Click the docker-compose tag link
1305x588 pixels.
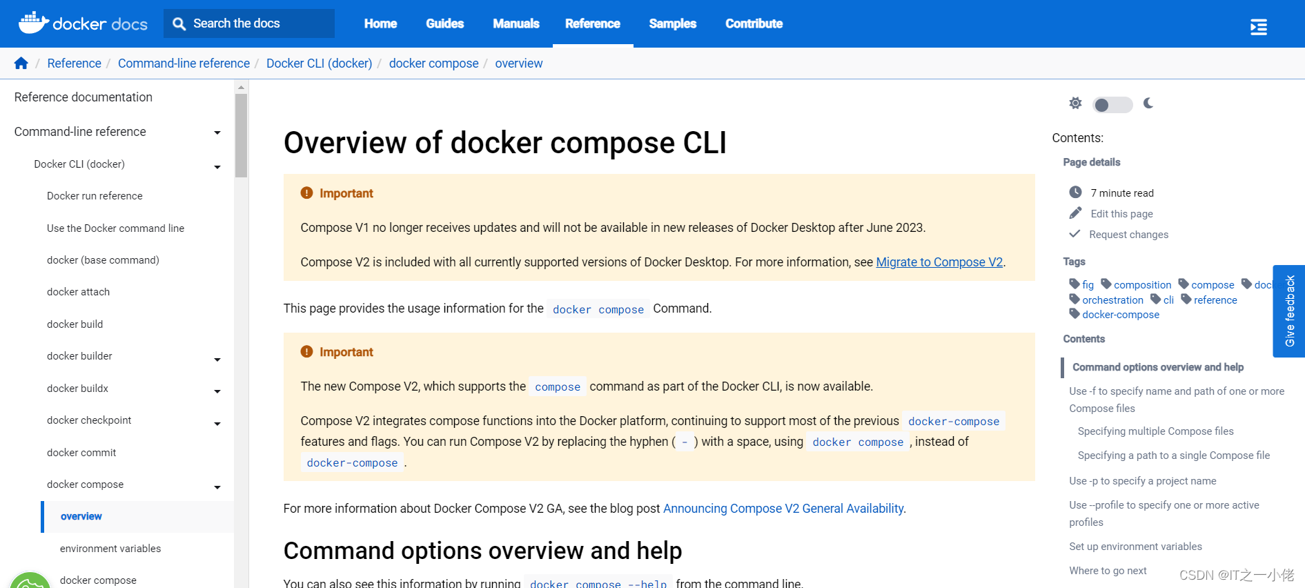pyautogui.click(x=1121, y=315)
